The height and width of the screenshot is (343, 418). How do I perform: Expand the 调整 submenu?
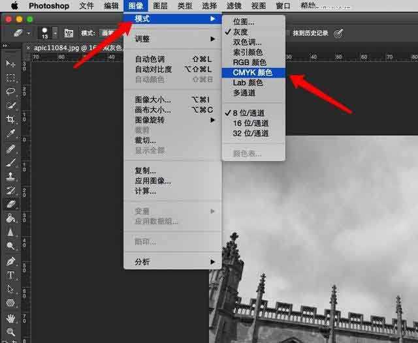tap(212, 39)
